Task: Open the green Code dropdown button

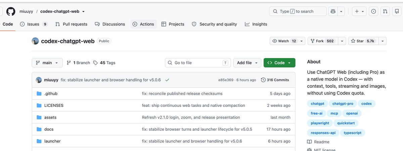Action: pyautogui.click(x=279, y=63)
